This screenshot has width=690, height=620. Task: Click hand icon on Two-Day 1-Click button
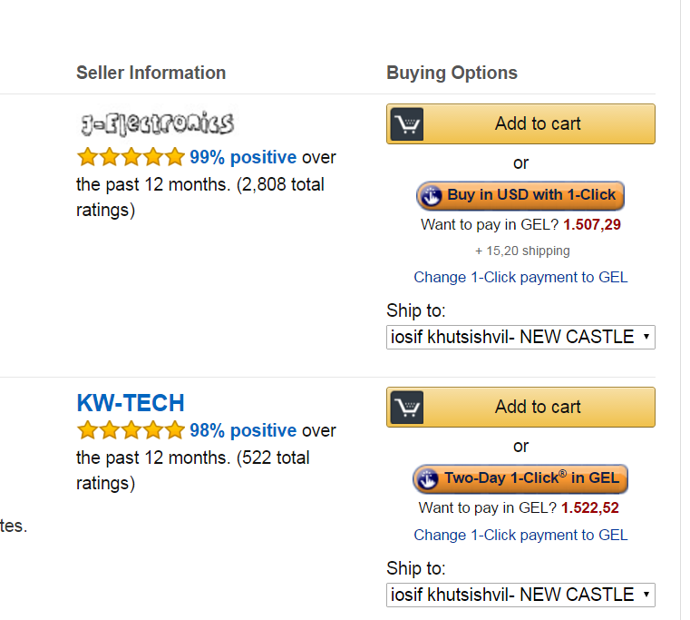(427, 478)
